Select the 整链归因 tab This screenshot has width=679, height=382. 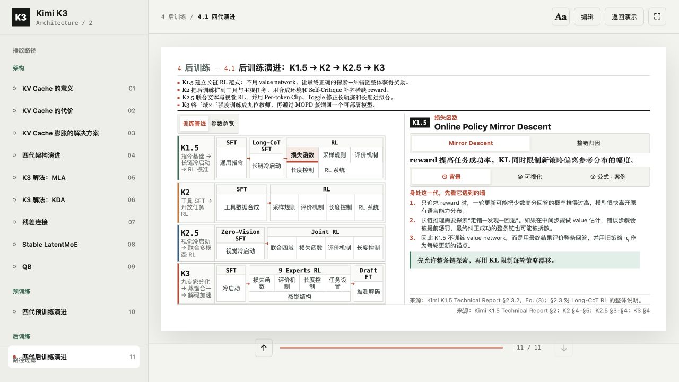coord(589,143)
